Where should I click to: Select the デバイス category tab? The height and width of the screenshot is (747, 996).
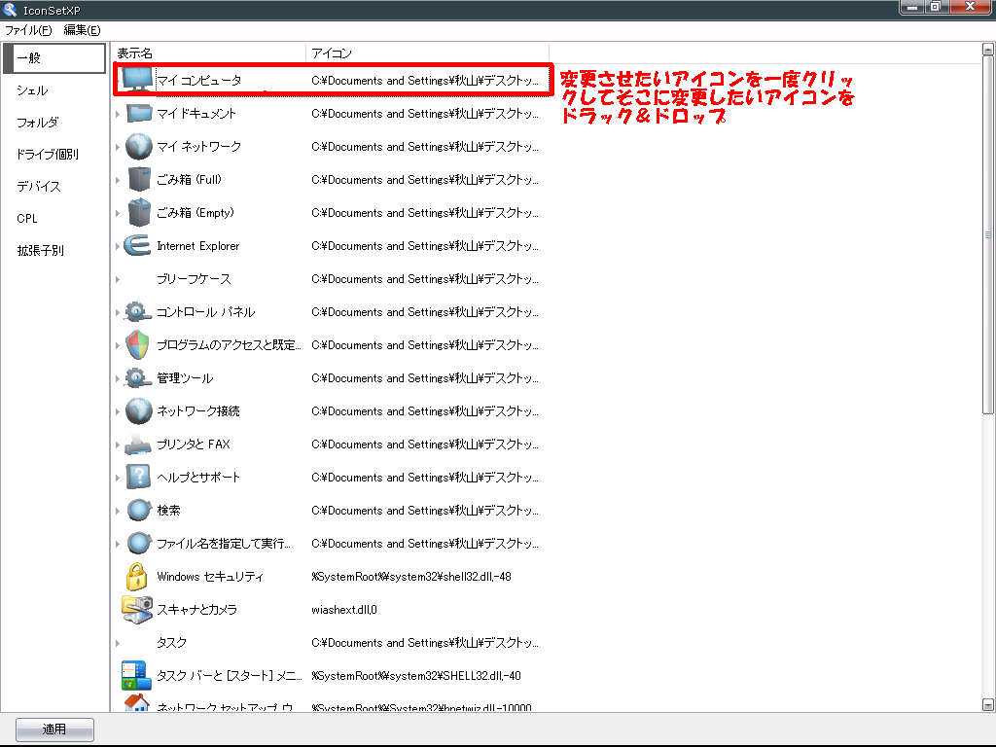[x=39, y=186]
